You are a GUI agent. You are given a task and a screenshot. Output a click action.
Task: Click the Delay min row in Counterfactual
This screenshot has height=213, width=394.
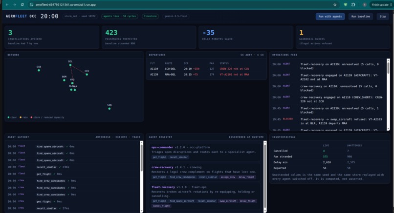pos(329,162)
